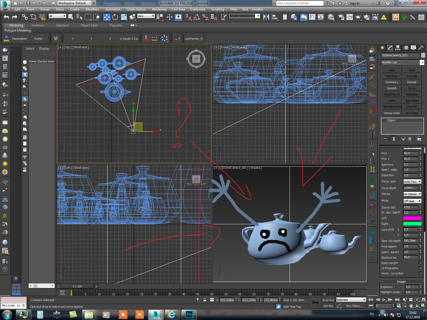
Task: Click the Mirror tool icon
Action: click(266, 17)
